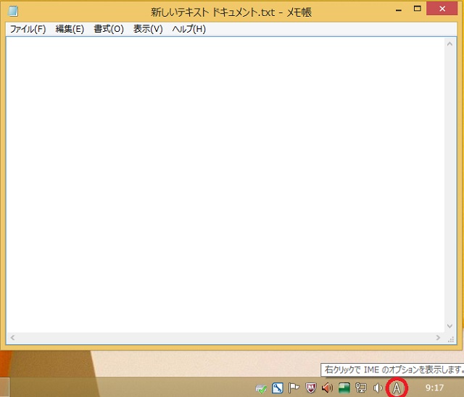The image size is (464, 397).
Task: Open the McAfee shield tray icon
Action: tap(311, 388)
